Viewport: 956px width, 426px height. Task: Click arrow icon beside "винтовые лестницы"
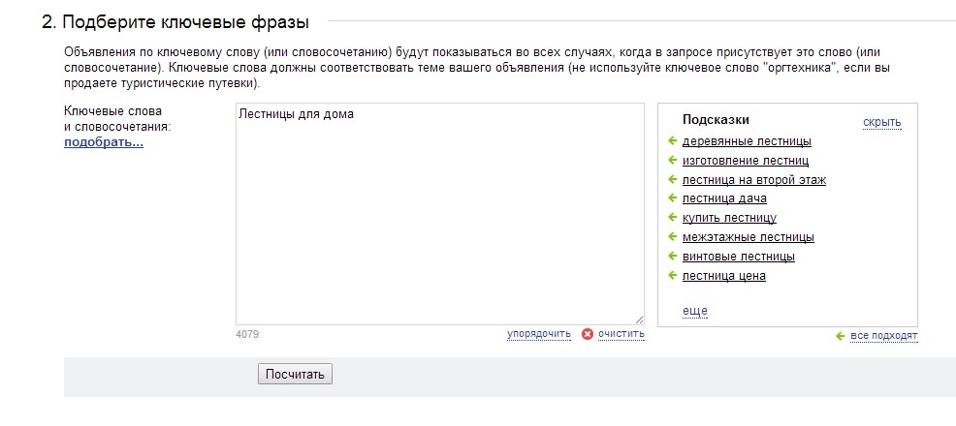pyautogui.click(x=673, y=257)
